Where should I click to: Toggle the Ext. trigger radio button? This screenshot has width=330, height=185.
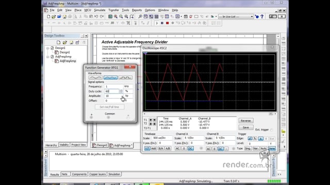point(272,130)
